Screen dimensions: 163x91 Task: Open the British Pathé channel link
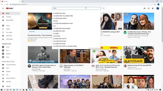35,69
